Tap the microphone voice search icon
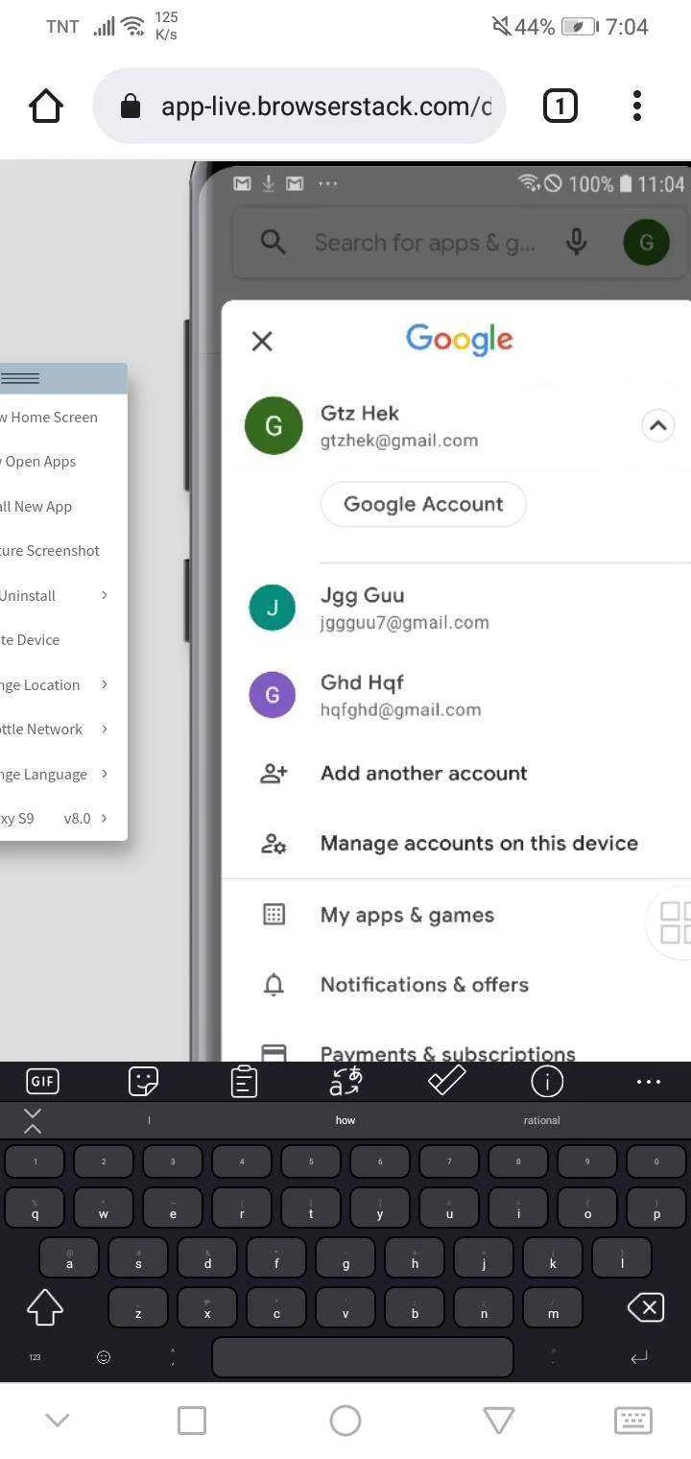 coord(577,242)
